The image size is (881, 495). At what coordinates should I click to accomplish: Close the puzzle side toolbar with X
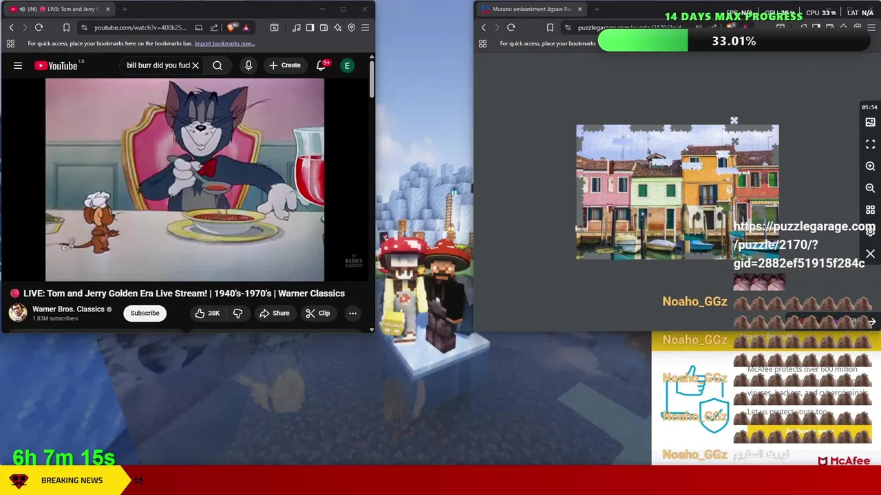870,254
